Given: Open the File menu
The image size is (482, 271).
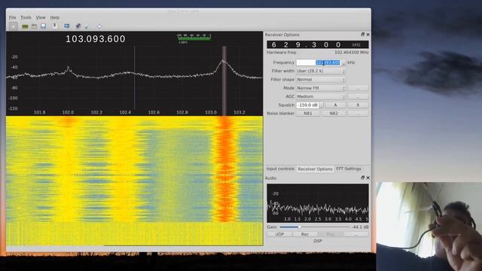Looking at the screenshot, I should [x=12, y=17].
